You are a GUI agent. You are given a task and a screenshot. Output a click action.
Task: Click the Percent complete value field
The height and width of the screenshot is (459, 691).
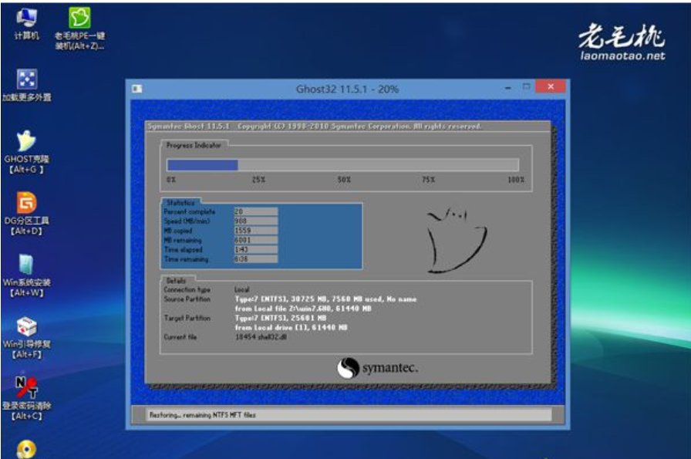254,211
